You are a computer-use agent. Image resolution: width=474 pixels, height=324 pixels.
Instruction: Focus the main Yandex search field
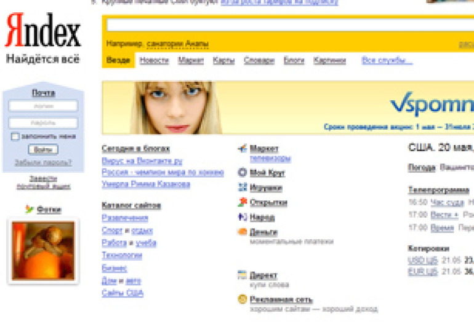[x=289, y=25]
